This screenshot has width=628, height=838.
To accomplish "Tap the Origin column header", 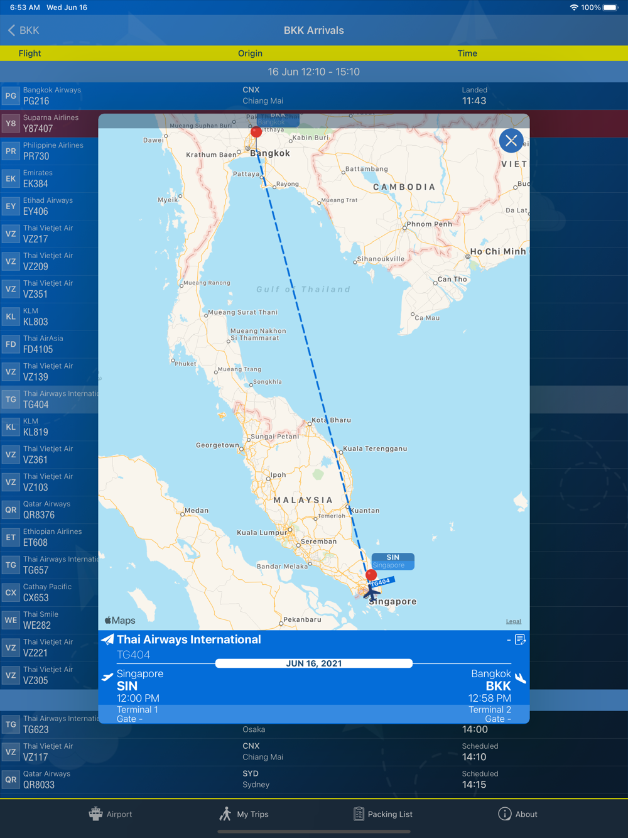I will click(250, 53).
